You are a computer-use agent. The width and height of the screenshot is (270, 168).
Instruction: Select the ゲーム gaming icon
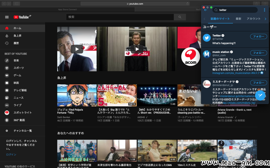(7, 75)
